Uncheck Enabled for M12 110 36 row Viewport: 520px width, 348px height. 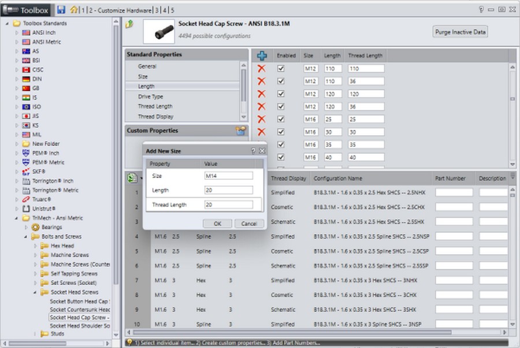coord(281,81)
